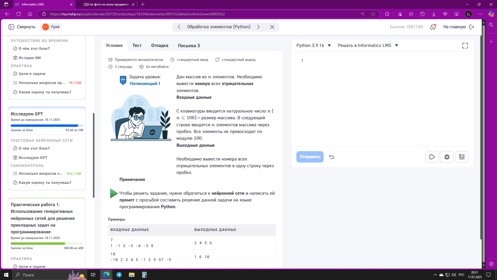
Task: Close the Обработка элементов task panel
Action: (x=272, y=27)
